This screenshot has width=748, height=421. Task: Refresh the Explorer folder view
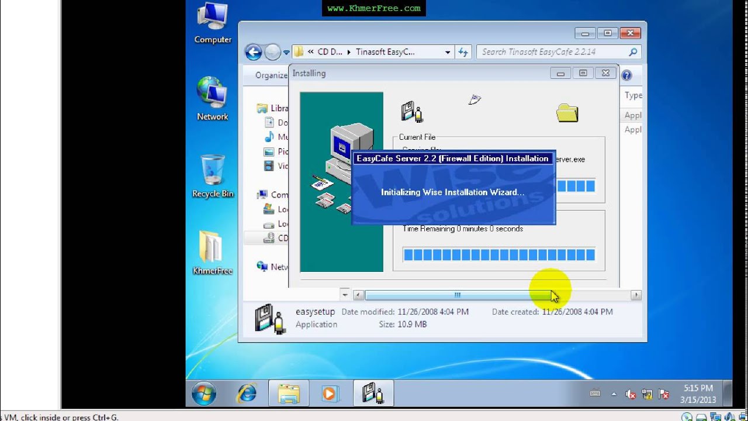(x=463, y=52)
